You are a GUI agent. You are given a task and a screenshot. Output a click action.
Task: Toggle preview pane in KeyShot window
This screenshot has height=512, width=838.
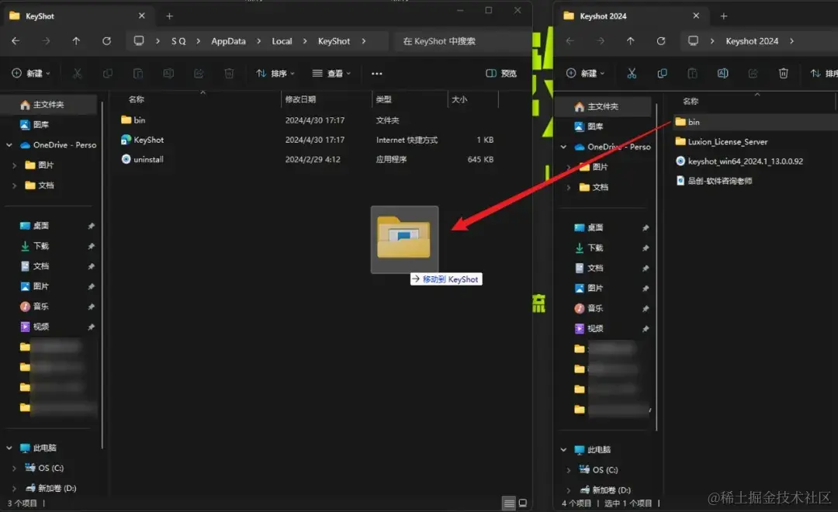(x=500, y=73)
